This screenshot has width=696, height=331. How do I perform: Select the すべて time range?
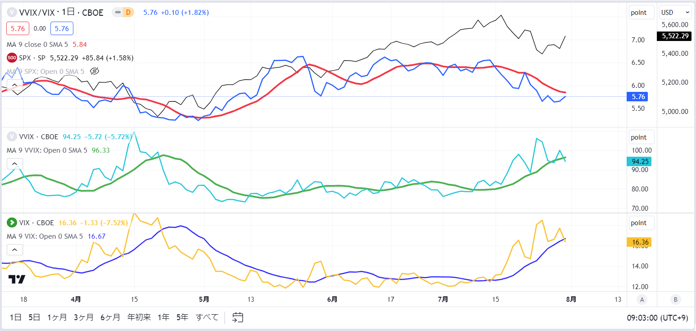coord(207,317)
